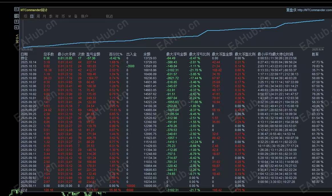Viewport: 332px width, 196px height.
Task: Click the 10:11:05 | 30:15:29 | 77:17:24 cell
Action: [278, 146]
